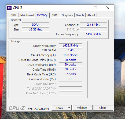Click the Tools button
This screenshot has height=119, width=125.
click(59, 108)
